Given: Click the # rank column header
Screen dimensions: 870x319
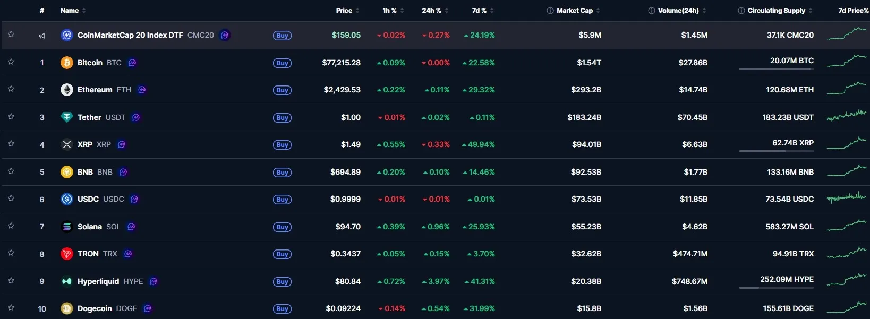Looking at the screenshot, I should [x=42, y=11].
